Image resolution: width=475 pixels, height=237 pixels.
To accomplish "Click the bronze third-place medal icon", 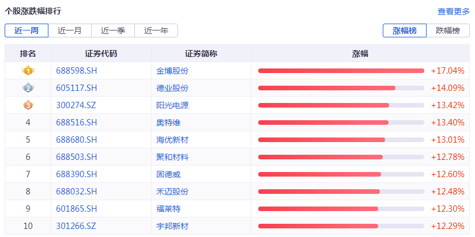I will 28,105.
